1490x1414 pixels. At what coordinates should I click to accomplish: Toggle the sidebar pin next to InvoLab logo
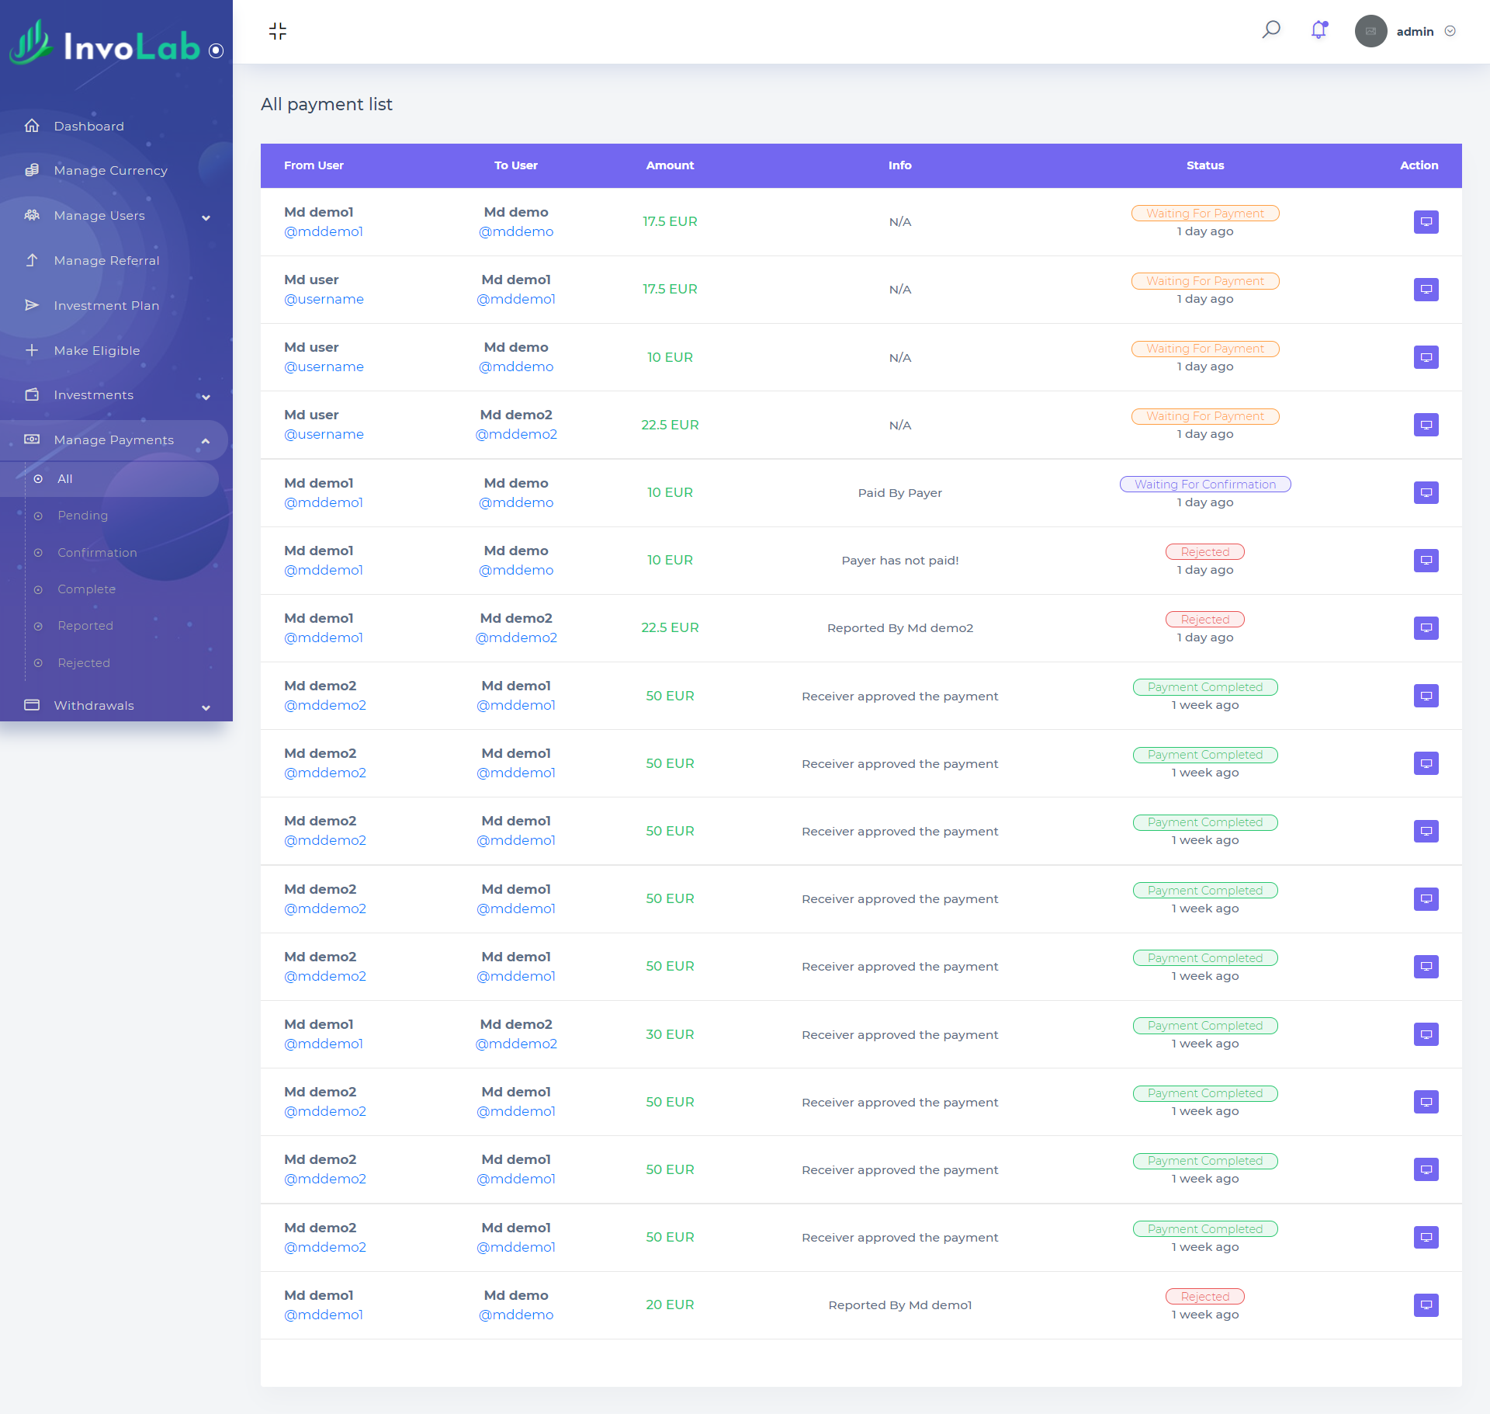[217, 50]
